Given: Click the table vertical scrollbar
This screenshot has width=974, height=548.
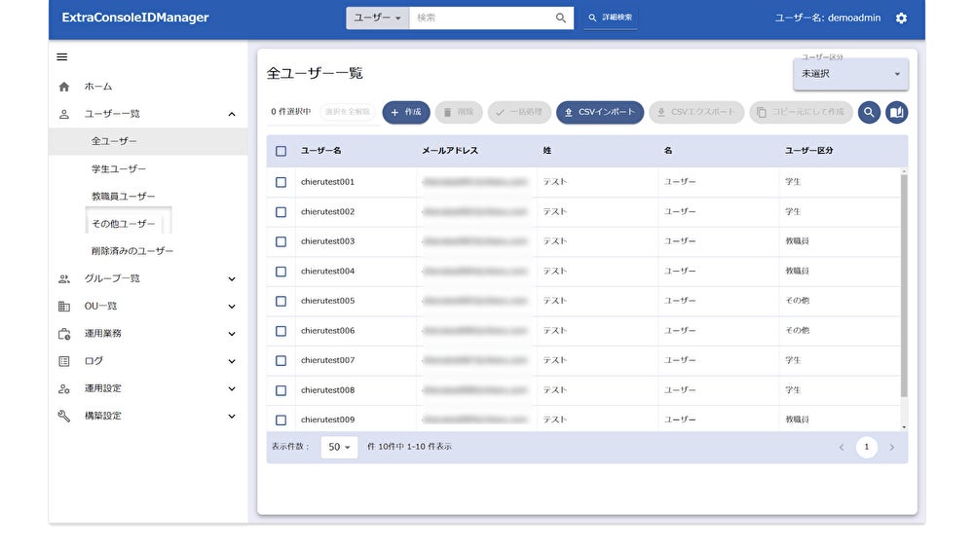Looking at the screenshot, I should pos(903,282).
